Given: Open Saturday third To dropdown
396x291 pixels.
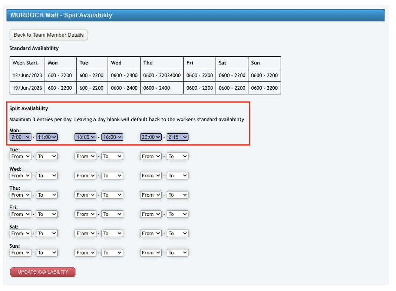Looking at the screenshot, I should [x=178, y=234].
